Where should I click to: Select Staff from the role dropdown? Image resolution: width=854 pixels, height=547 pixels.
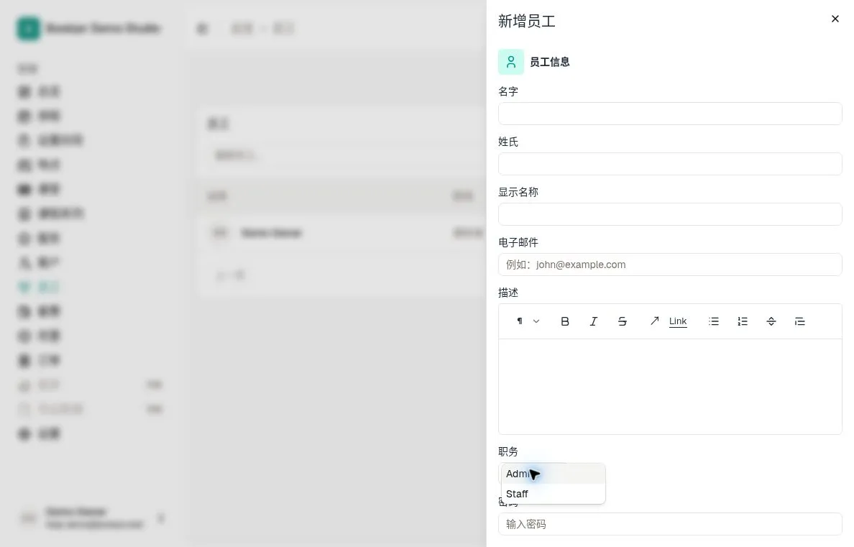coord(553,494)
